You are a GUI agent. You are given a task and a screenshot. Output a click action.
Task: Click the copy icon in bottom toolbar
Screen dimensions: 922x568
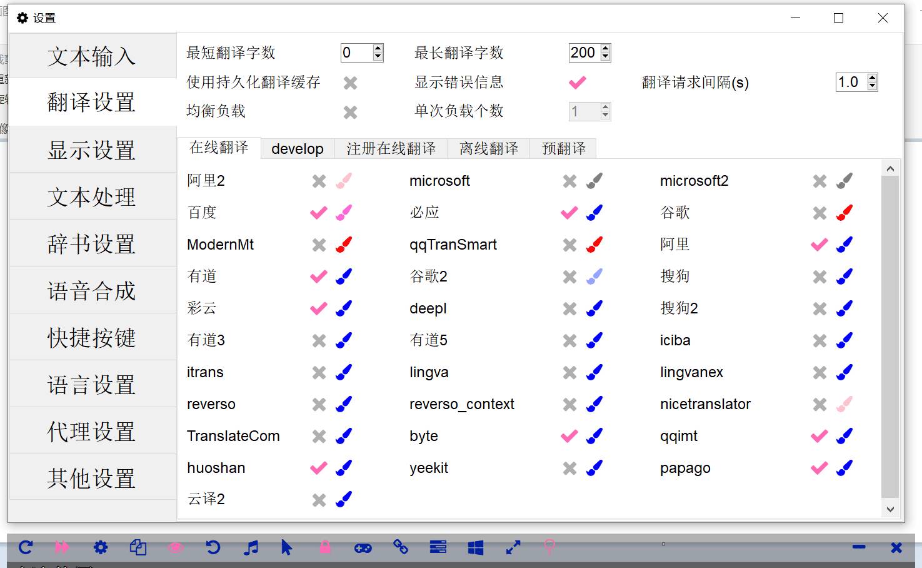(138, 548)
